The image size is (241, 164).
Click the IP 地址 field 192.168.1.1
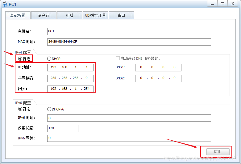point(70,68)
